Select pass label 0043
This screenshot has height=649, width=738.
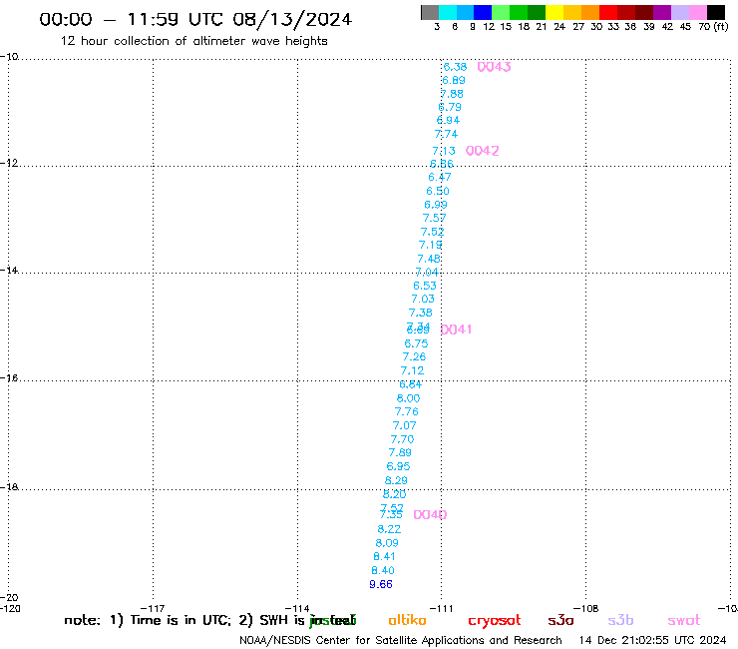tap(494, 67)
